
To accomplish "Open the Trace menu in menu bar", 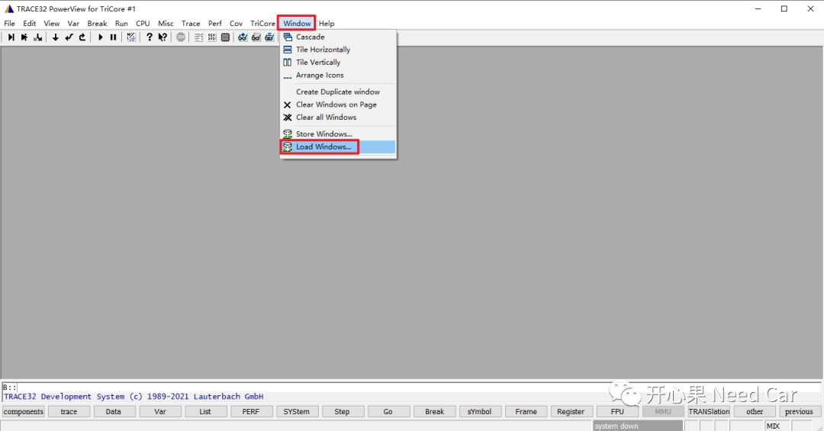I will (191, 24).
